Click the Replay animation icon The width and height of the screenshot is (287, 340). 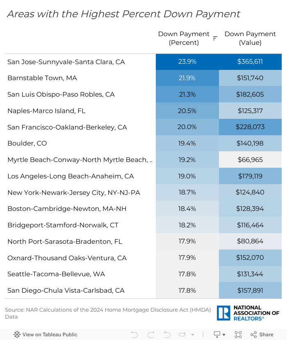coord(182,334)
